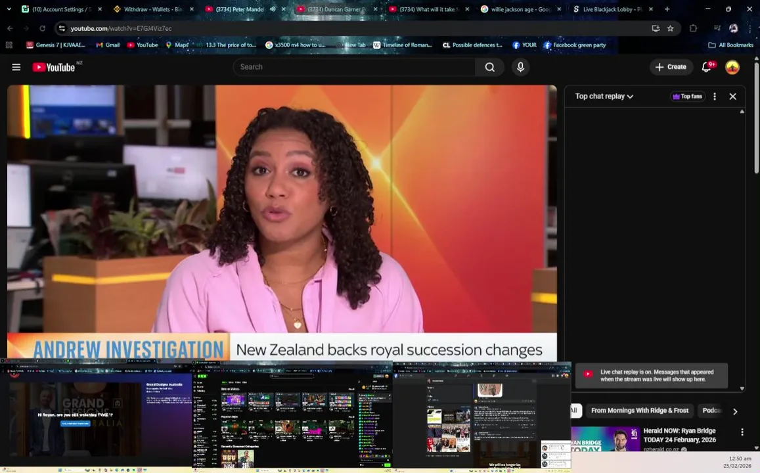The width and height of the screenshot is (760, 473).
Task: Switch to the Facebook window preview
Action: 481,416
